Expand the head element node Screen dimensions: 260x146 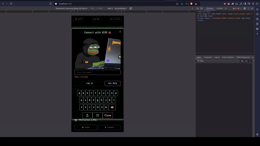coord(198,16)
